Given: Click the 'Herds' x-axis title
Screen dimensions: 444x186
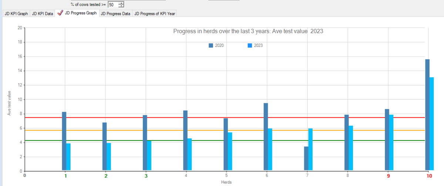Looking at the screenshot, I should [226, 182].
